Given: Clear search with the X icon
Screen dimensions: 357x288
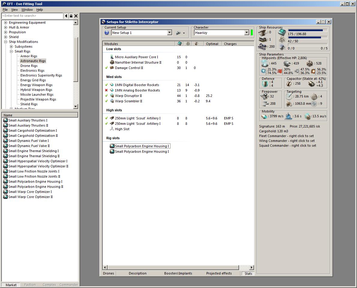Looking at the screenshot, I should click(76, 16).
